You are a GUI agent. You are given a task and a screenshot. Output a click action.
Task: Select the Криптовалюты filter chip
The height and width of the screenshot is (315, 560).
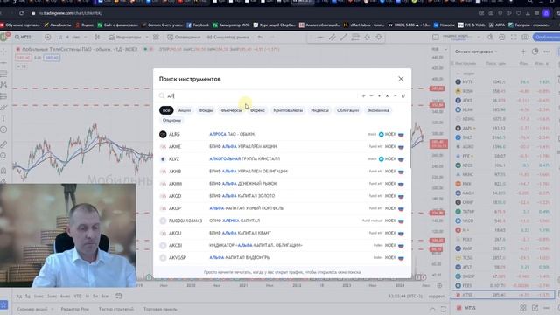[288, 110]
